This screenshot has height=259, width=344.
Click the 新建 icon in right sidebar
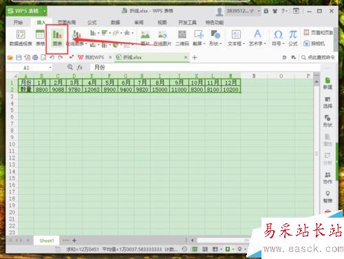[327, 83]
